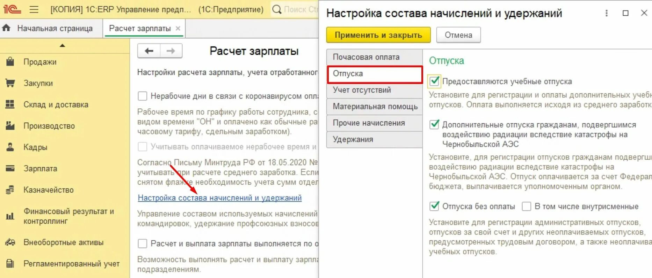Click the Внеоборотные активы icon
652x278 pixels.
point(10,242)
